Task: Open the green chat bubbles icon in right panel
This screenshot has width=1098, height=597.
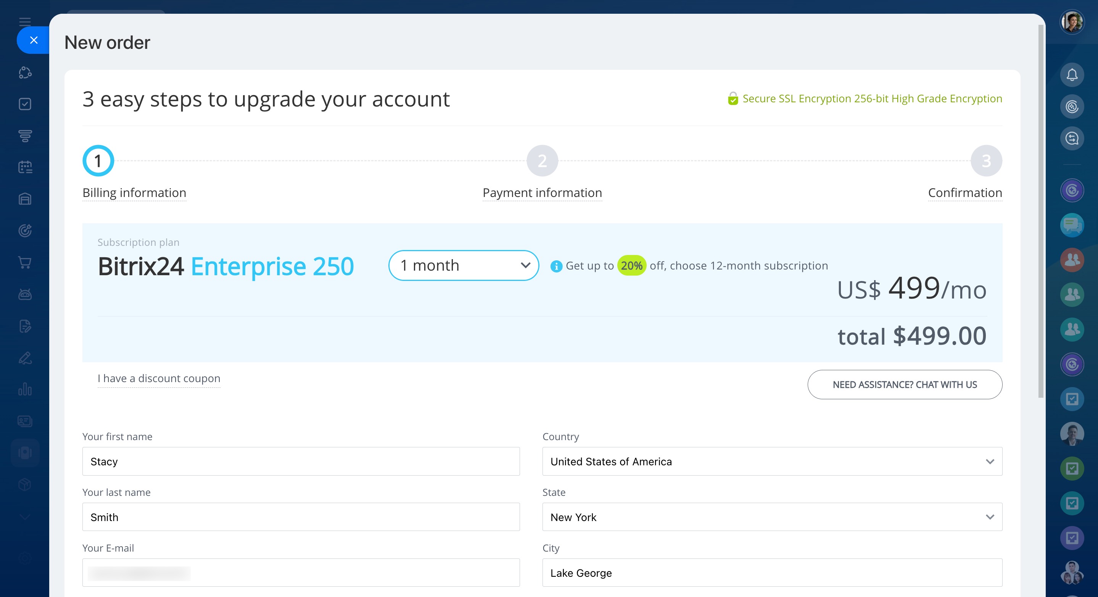Action: pyautogui.click(x=1072, y=225)
